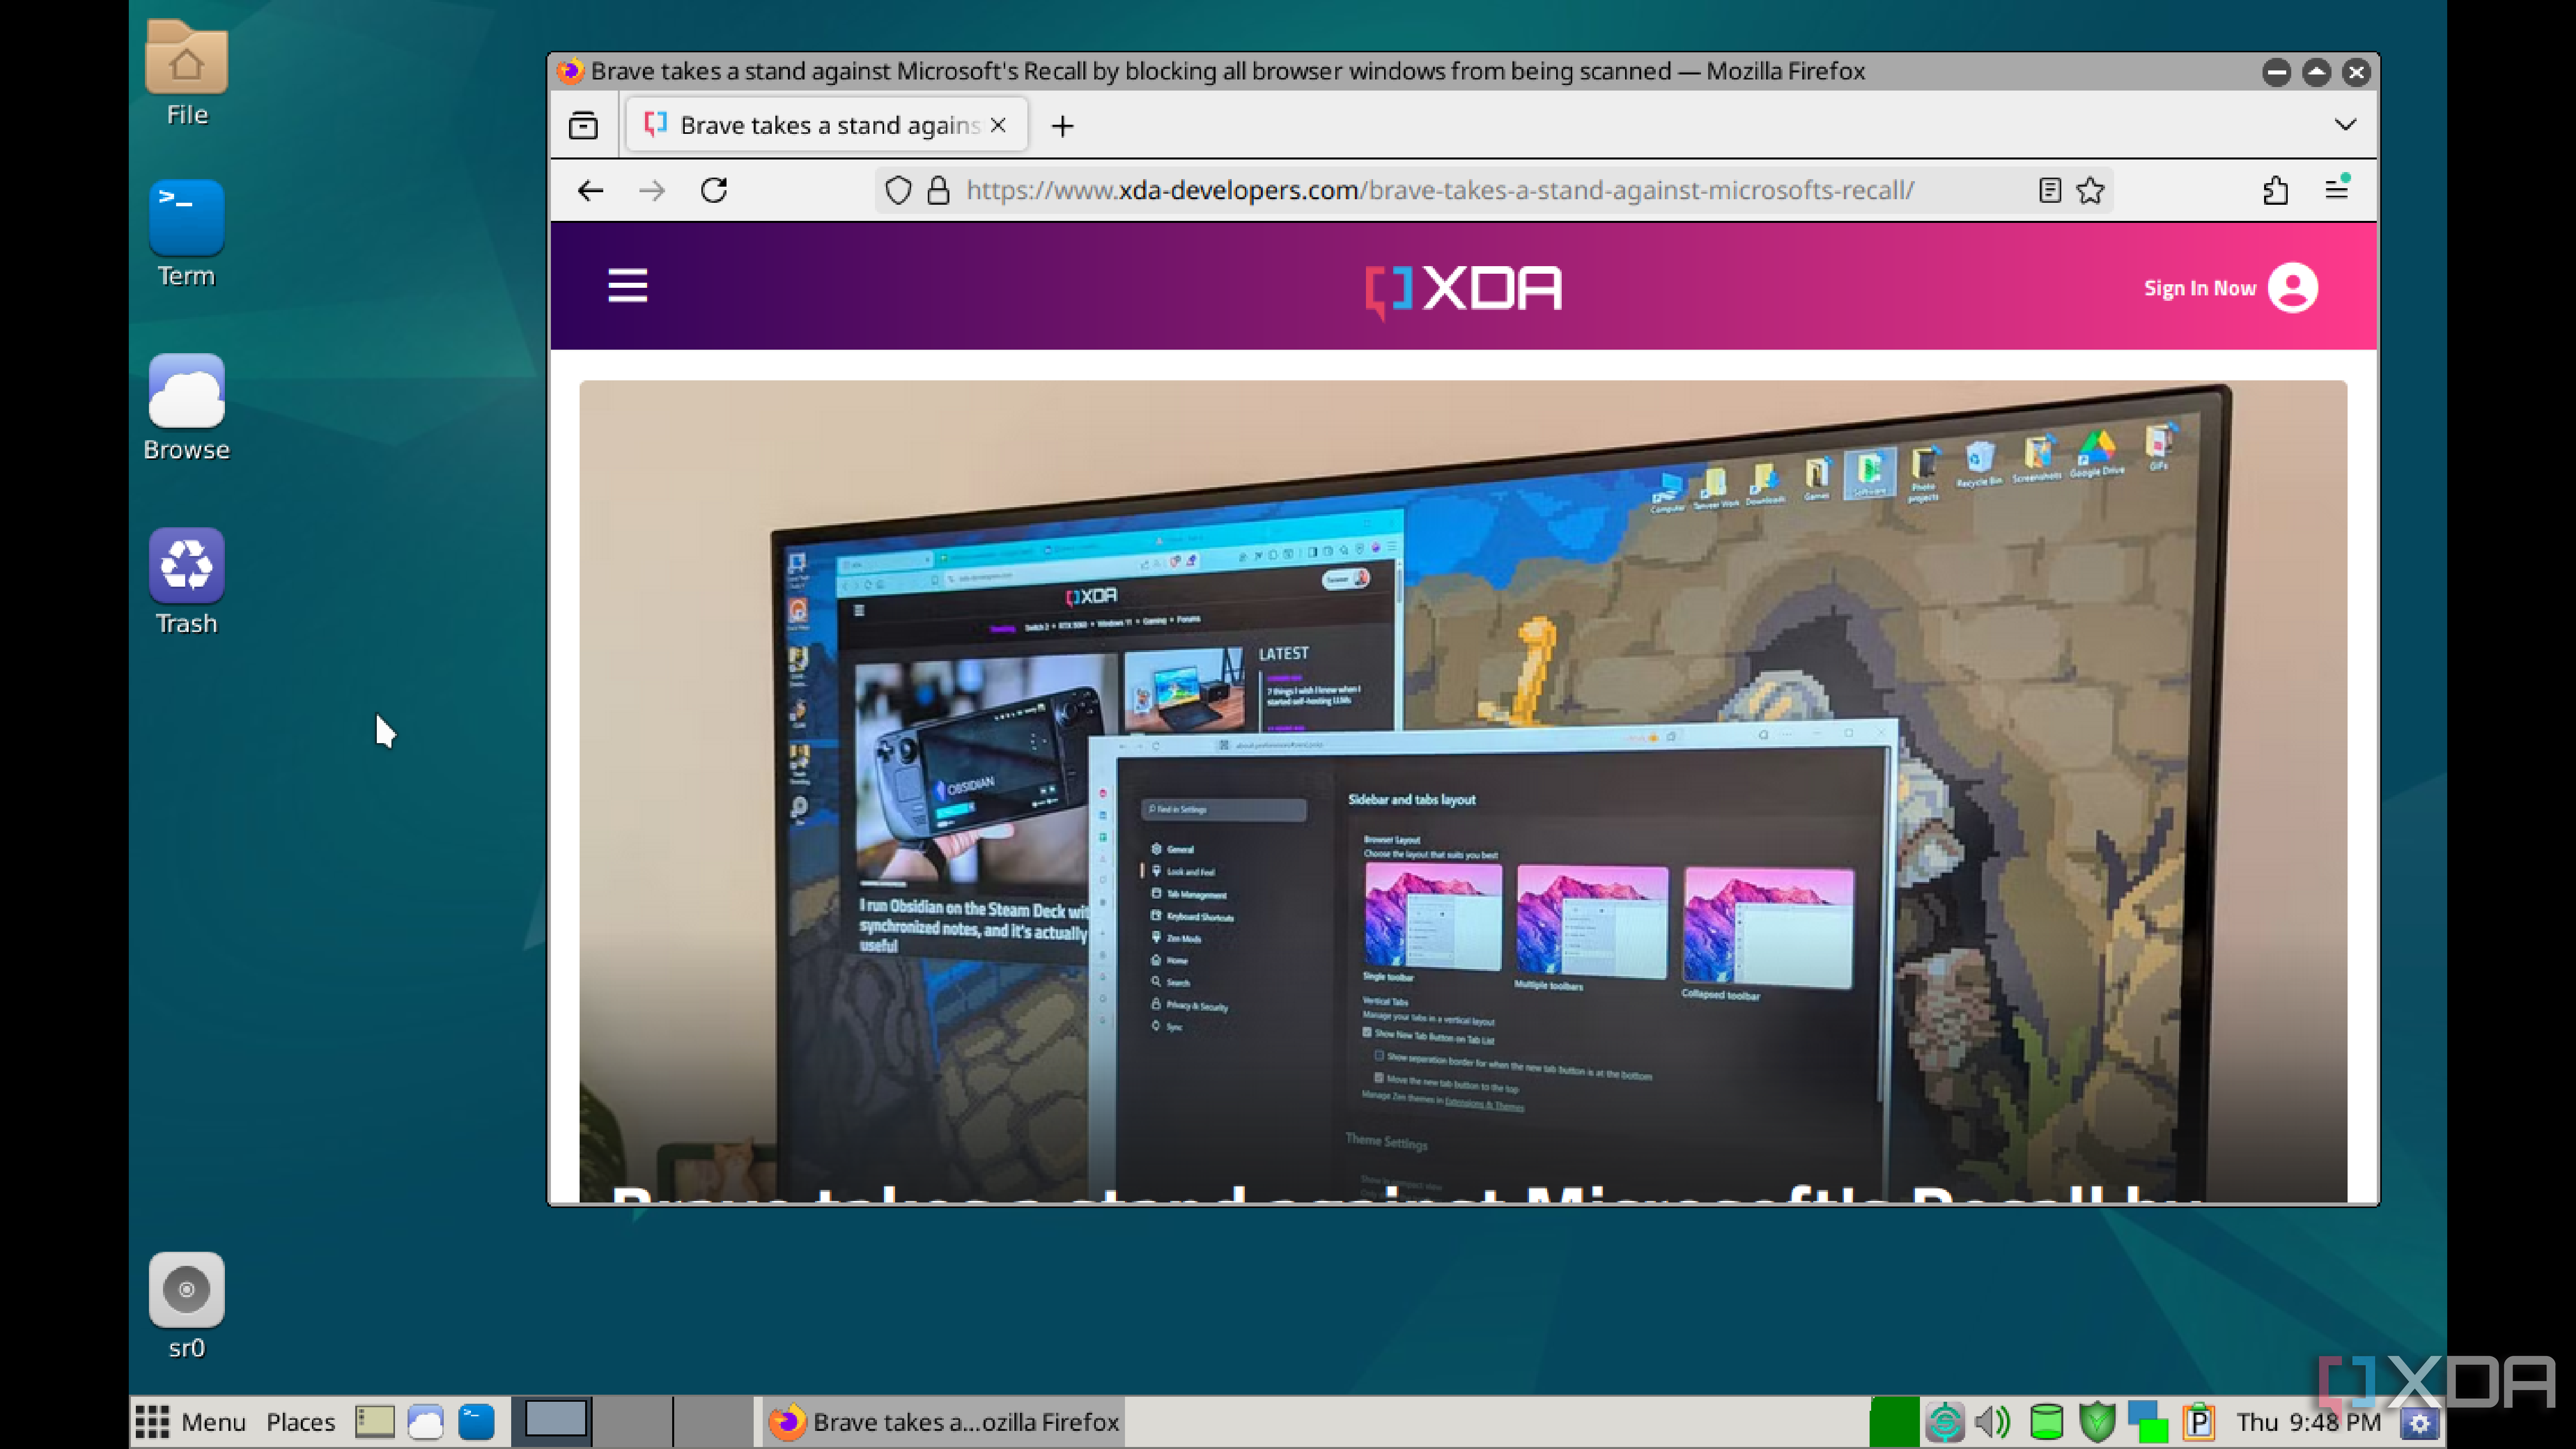Click the article hero image
This screenshot has width=2576, height=1449.
coord(1463,791)
